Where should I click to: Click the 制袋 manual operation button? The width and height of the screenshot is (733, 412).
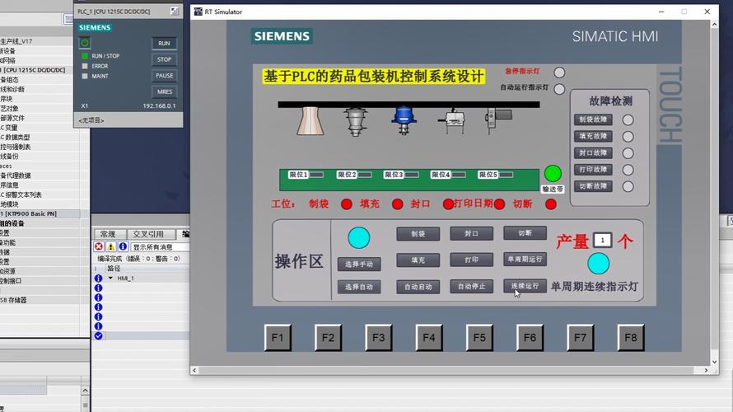[418, 234]
